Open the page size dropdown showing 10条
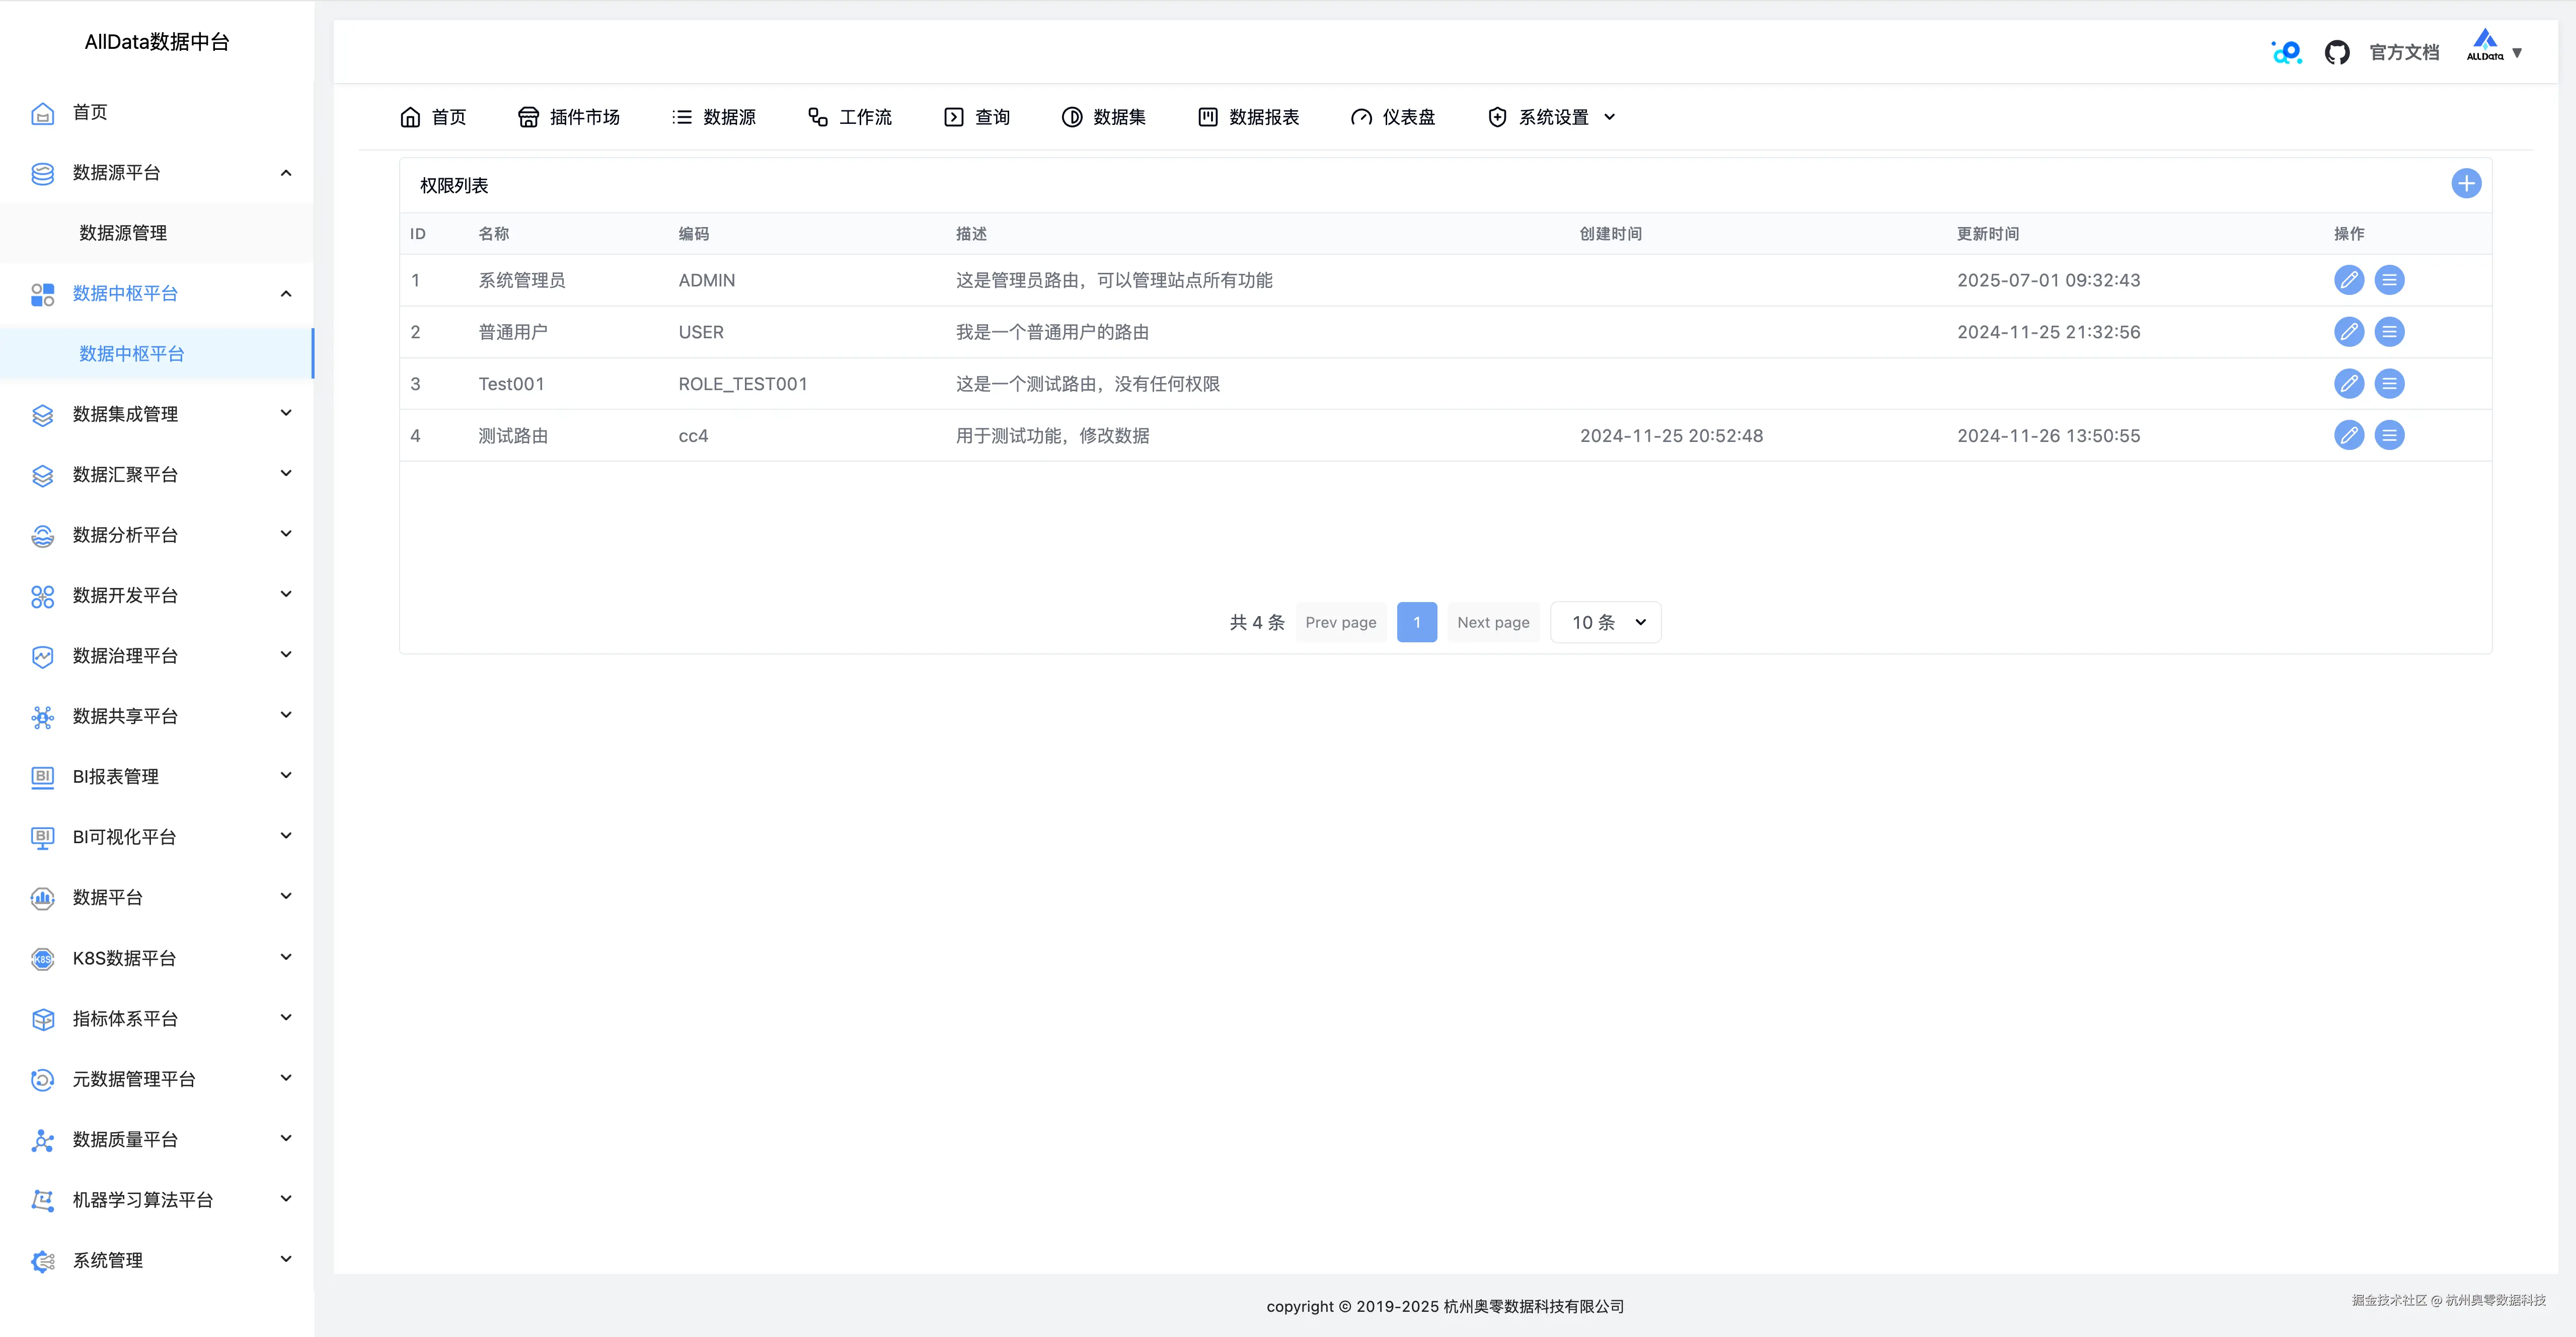This screenshot has height=1337, width=2576. coord(1605,621)
